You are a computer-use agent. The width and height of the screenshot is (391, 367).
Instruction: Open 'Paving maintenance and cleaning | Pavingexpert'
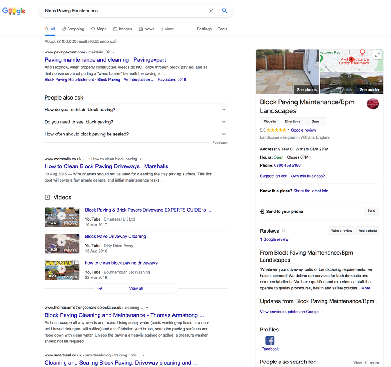click(105, 60)
